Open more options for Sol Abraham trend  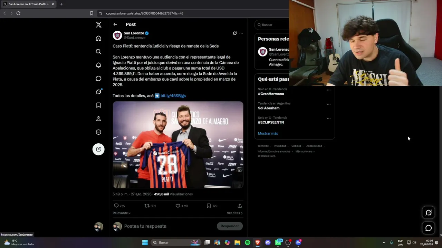(x=329, y=104)
